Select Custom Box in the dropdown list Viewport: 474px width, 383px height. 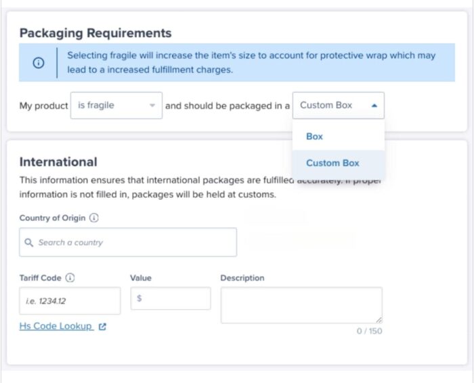click(332, 163)
